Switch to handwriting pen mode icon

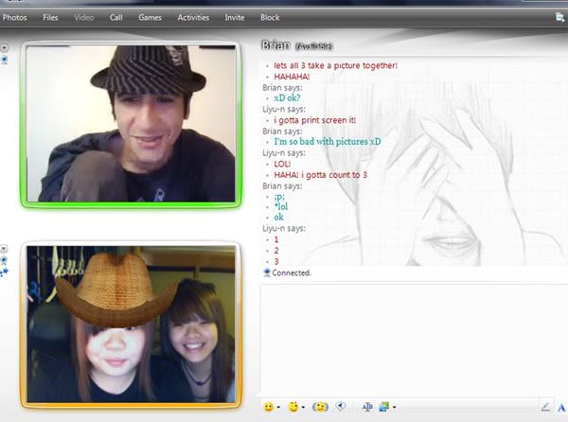(x=545, y=407)
